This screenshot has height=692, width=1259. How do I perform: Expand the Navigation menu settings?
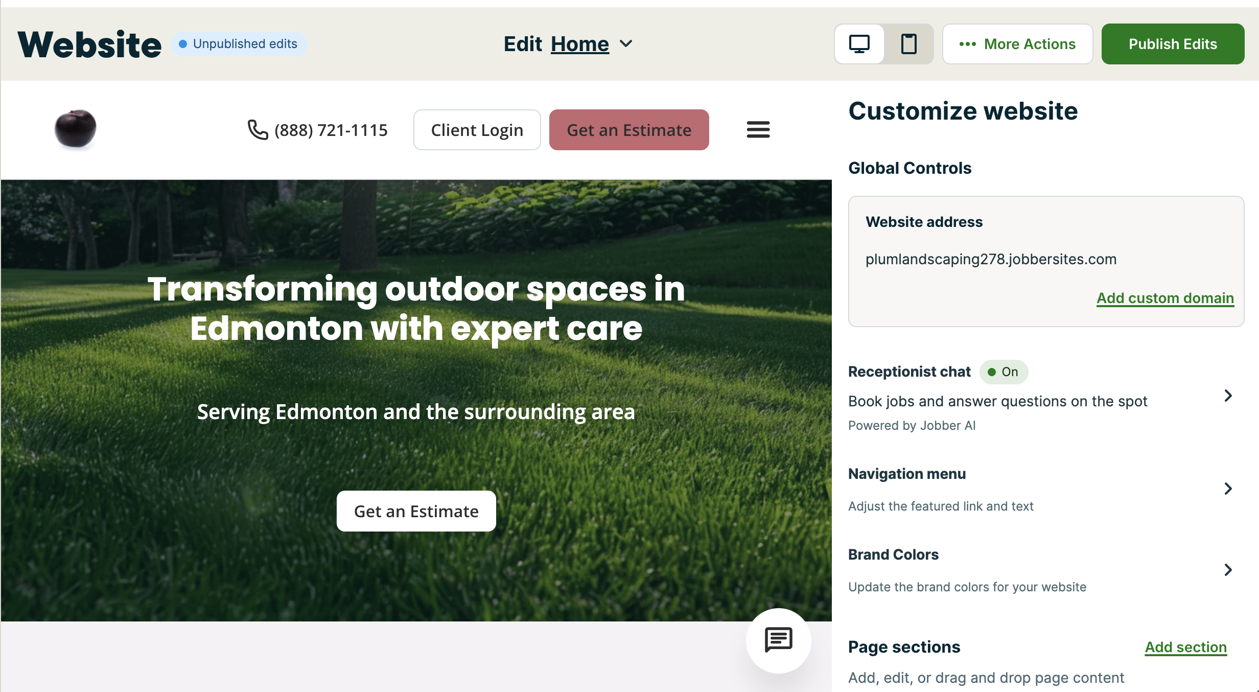tap(1228, 489)
